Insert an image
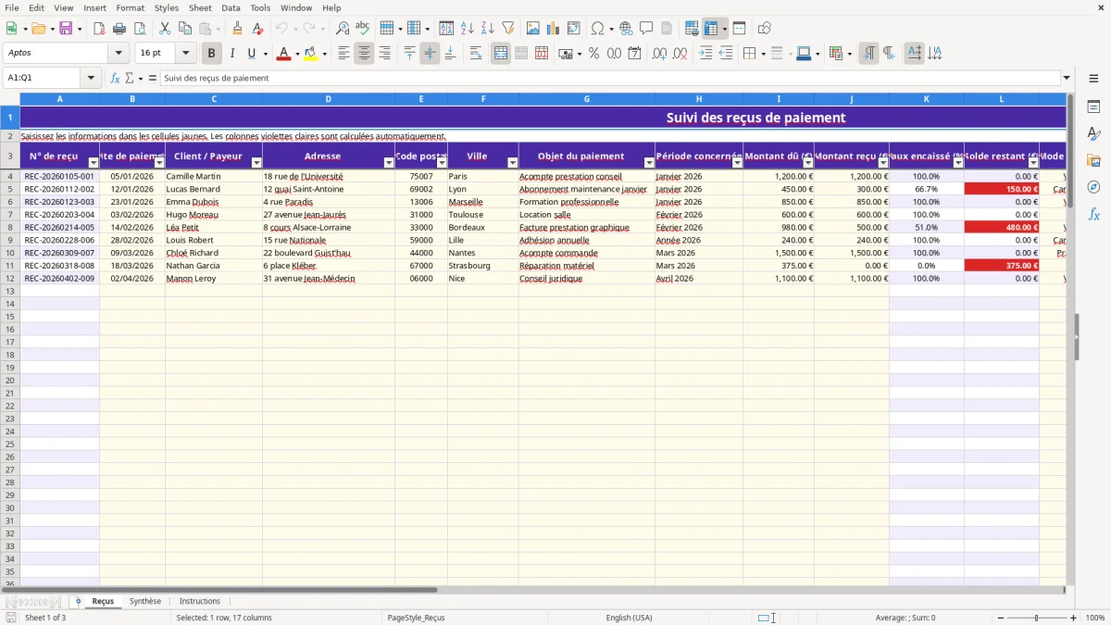 533,29
